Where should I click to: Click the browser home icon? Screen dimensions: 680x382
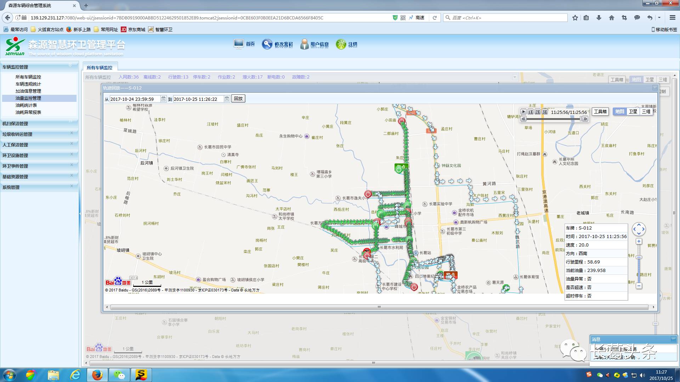pos(612,18)
